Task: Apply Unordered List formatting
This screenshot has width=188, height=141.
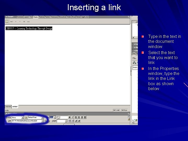Action: 69,121
